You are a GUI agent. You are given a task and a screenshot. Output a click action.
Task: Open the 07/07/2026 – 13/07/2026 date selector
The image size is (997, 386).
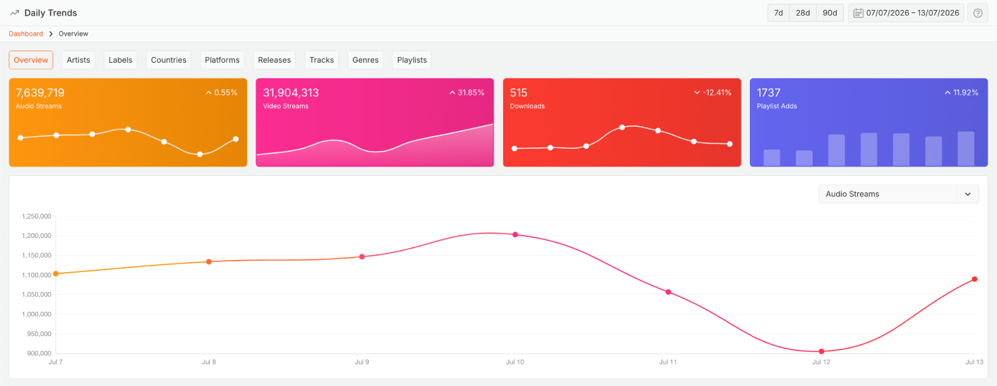[x=906, y=13]
